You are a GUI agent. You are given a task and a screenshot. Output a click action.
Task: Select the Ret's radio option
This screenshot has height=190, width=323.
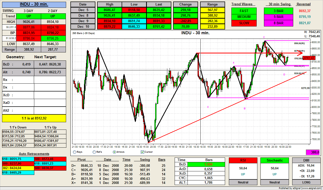[94, 152]
